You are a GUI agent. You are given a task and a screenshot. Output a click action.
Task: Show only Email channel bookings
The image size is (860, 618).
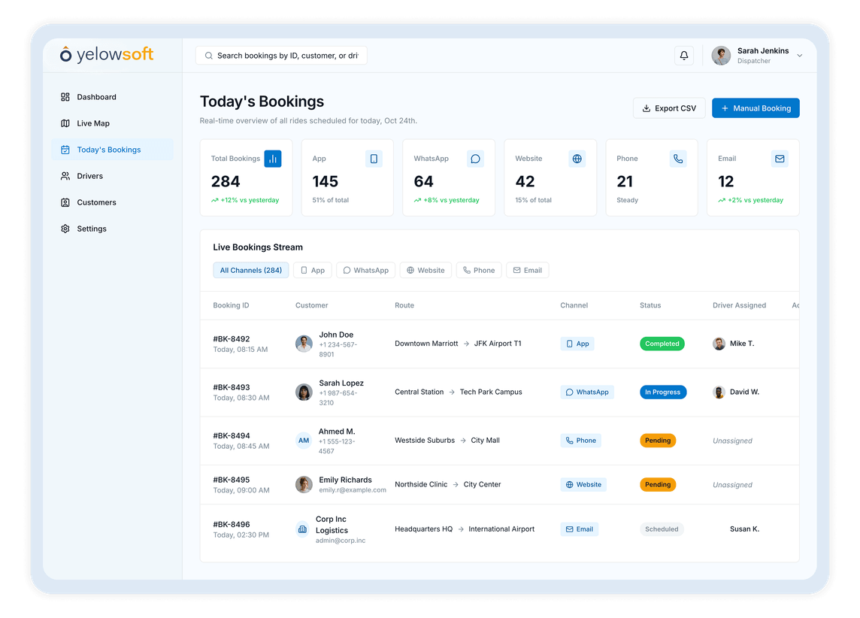click(x=527, y=270)
